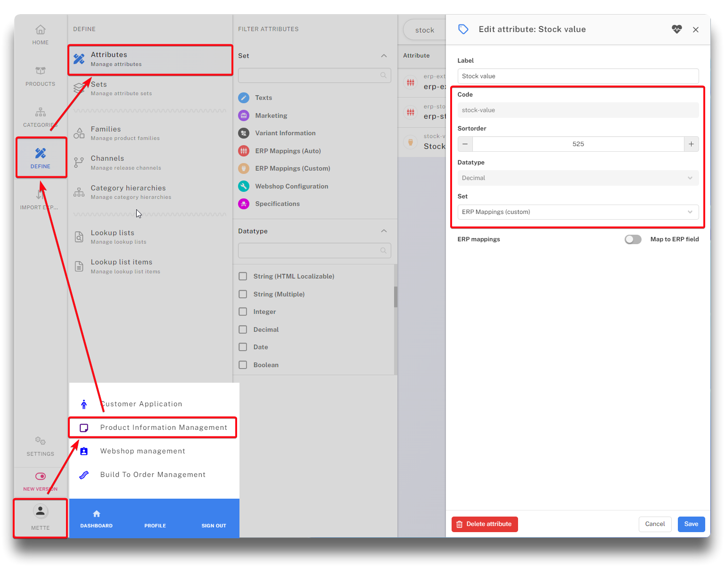Click the Save button
Viewport: 725px width, 567px height.
[x=691, y=524]
